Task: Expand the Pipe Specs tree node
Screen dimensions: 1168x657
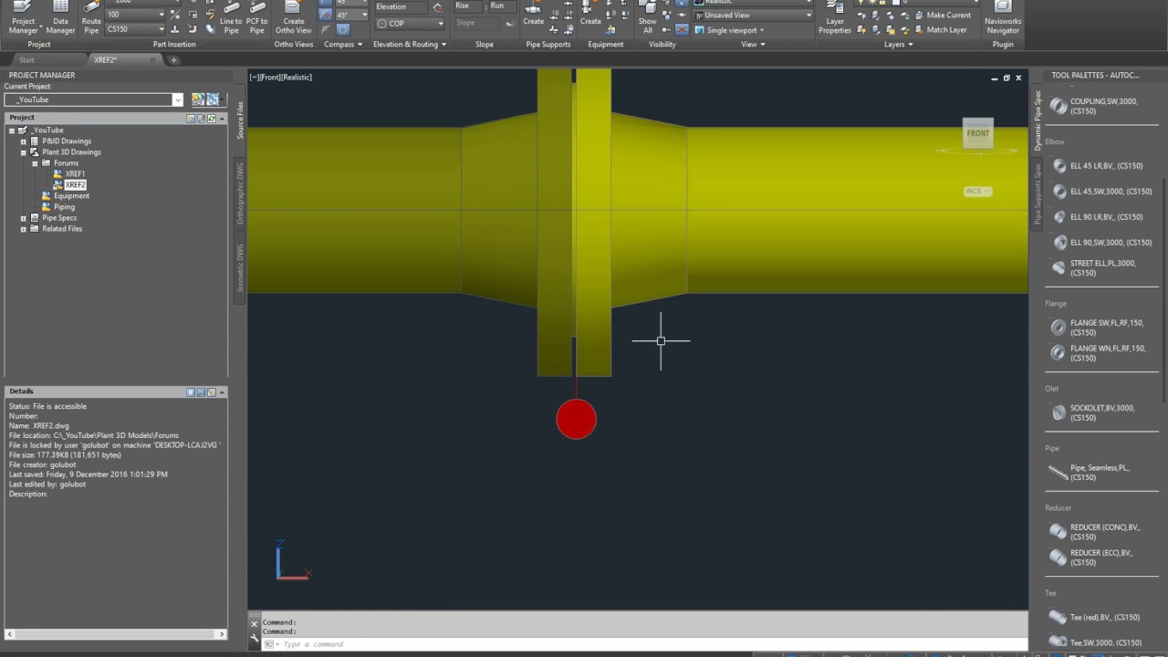Action: click(24, 218)
